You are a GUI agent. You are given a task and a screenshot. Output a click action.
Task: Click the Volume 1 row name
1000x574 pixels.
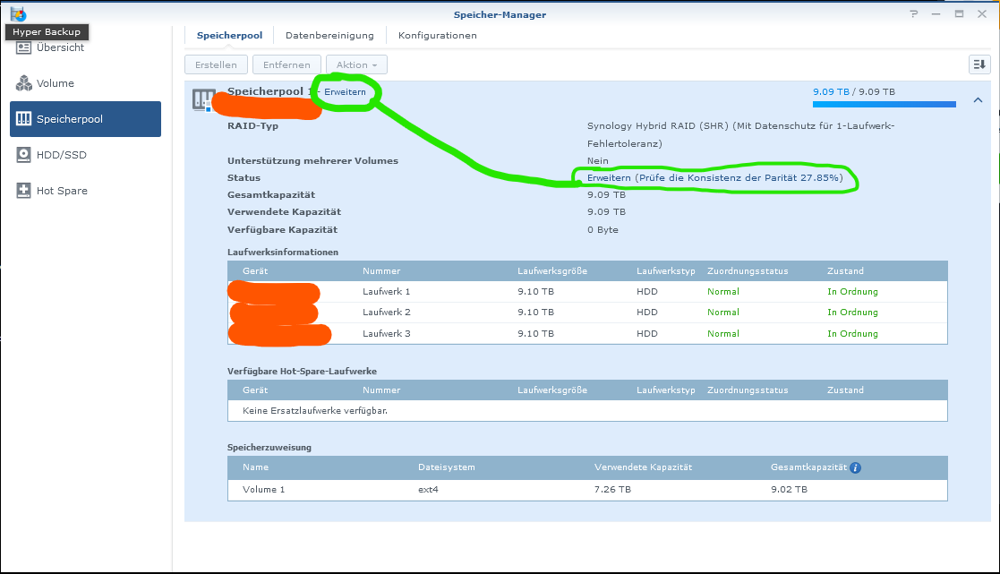[x=263, y=489]
